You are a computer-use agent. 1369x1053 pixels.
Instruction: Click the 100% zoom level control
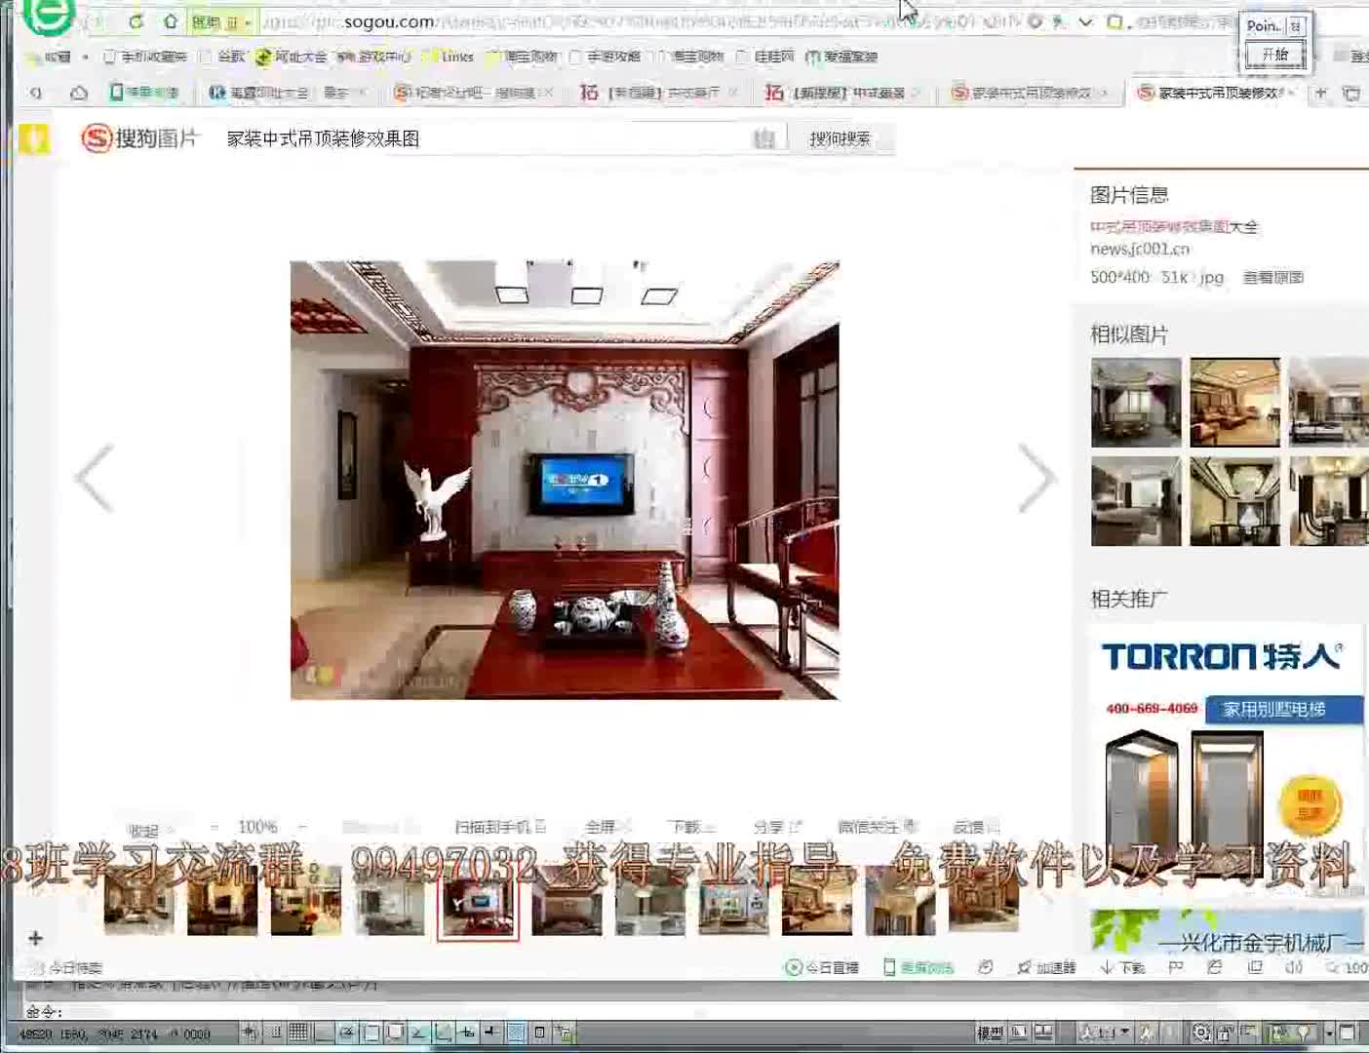[x=257, y=827]
